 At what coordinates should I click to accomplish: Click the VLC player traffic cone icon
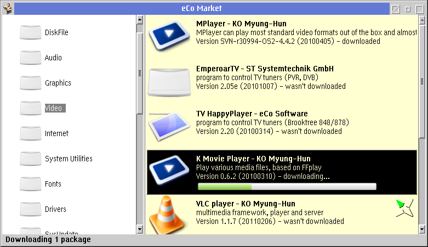167,215
